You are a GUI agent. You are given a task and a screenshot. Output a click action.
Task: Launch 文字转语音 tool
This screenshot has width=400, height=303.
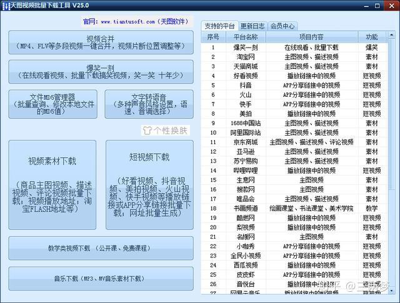click(149, 104)
